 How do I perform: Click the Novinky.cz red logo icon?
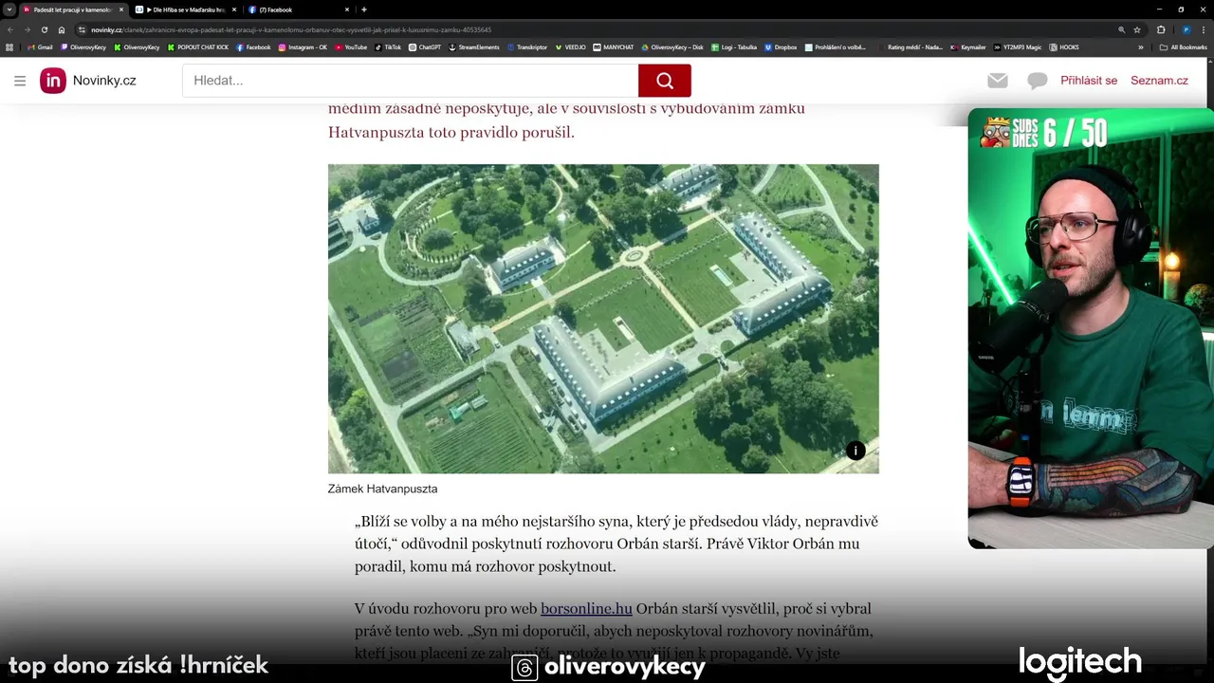point(53,81)
